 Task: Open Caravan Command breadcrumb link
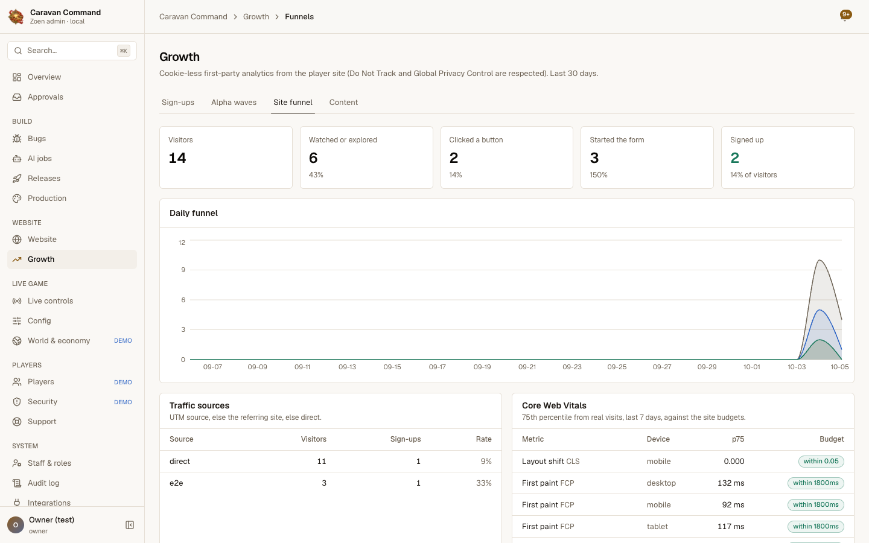click(x=193, y=17)
